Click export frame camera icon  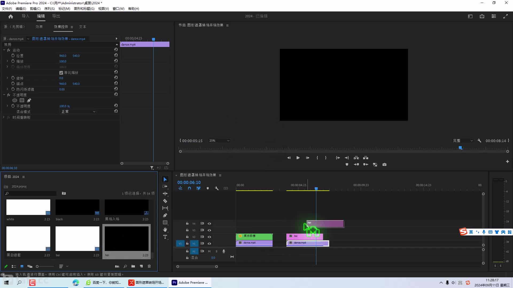pos(384,165)
